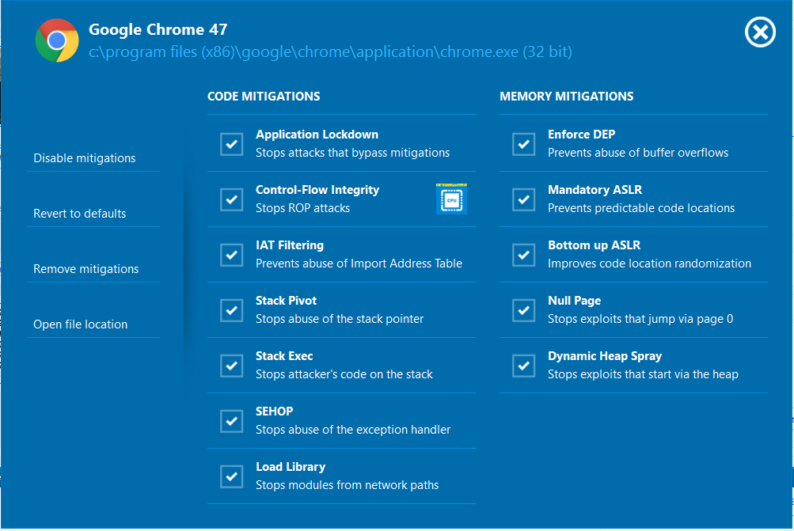794x531 pixels.
Task: Click the chrome.exe file path text
Action: [330, 52]
